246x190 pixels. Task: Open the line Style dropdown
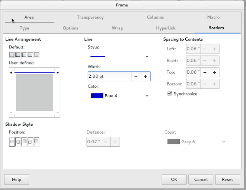119,56
